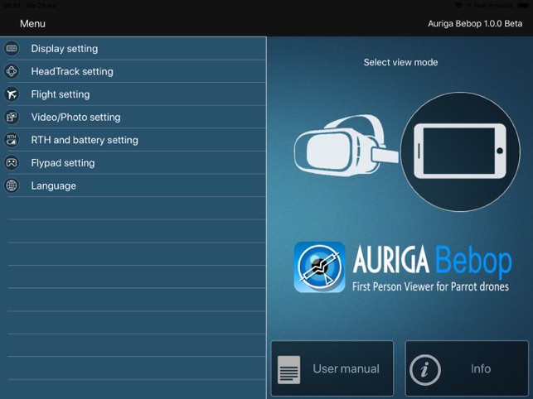Click the Select view mode label
The image size is (533, 399).
pos(400,62)
